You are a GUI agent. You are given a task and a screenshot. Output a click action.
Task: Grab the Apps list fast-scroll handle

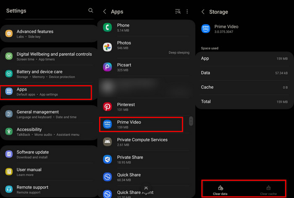tap(191, 121)
